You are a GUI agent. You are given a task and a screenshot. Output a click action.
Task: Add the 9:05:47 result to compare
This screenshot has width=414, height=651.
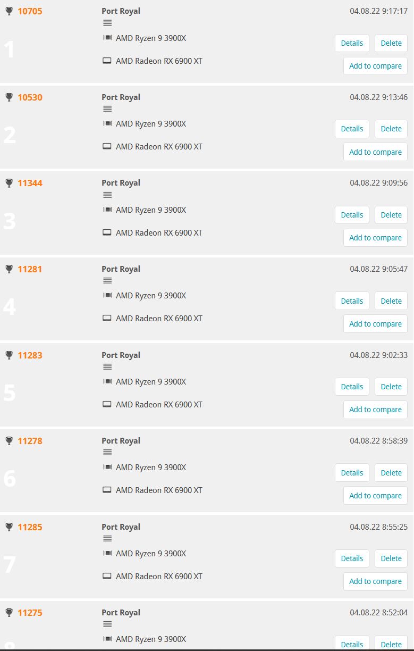point(375,324)
